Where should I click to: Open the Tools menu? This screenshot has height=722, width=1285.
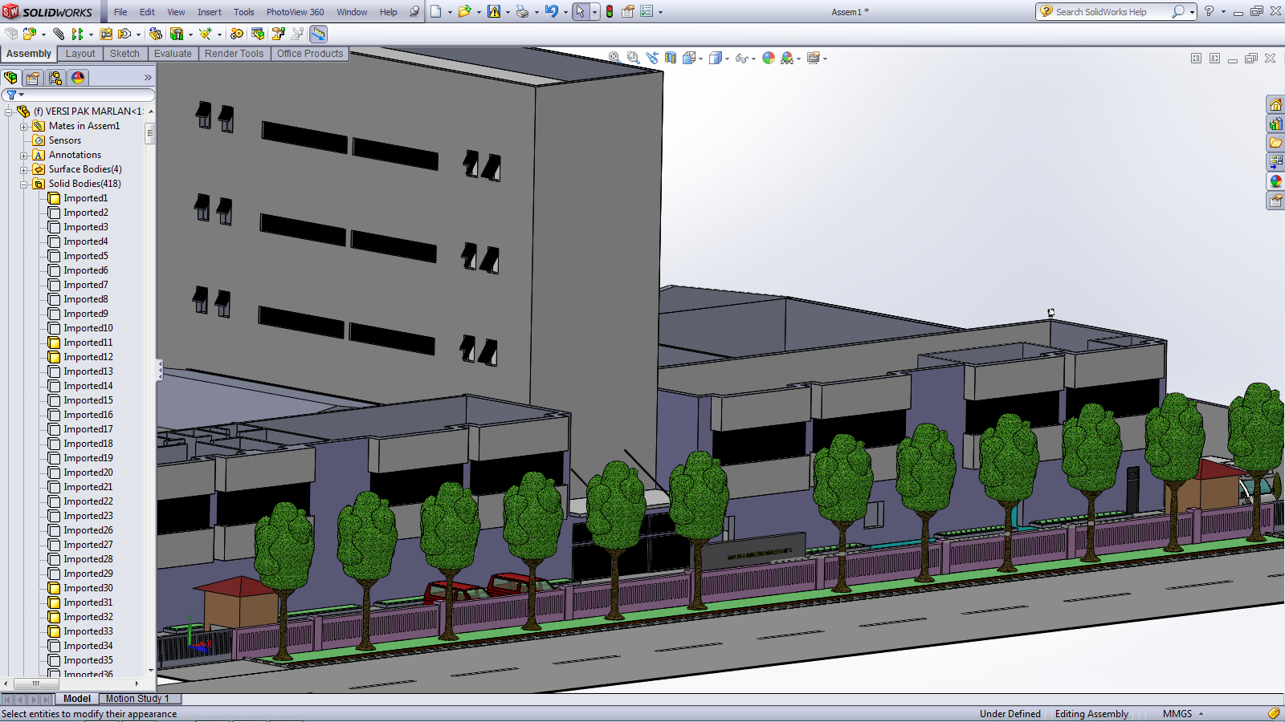pos(244,12)
